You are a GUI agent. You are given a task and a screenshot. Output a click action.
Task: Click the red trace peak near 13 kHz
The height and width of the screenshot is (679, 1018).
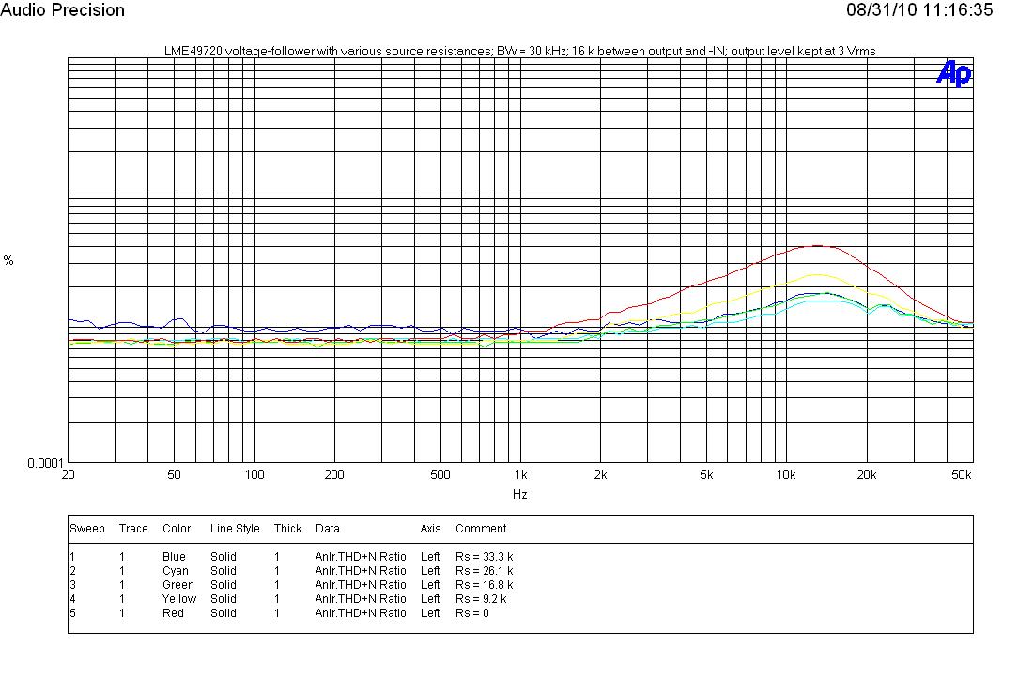coord(817,246)
